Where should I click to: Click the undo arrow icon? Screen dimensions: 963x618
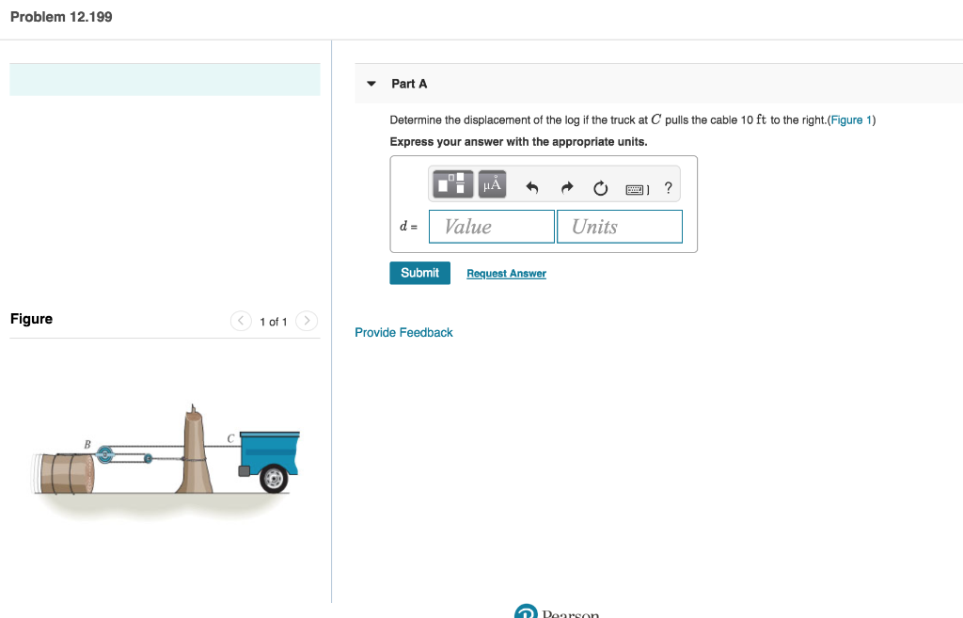[x=531, y=184]
